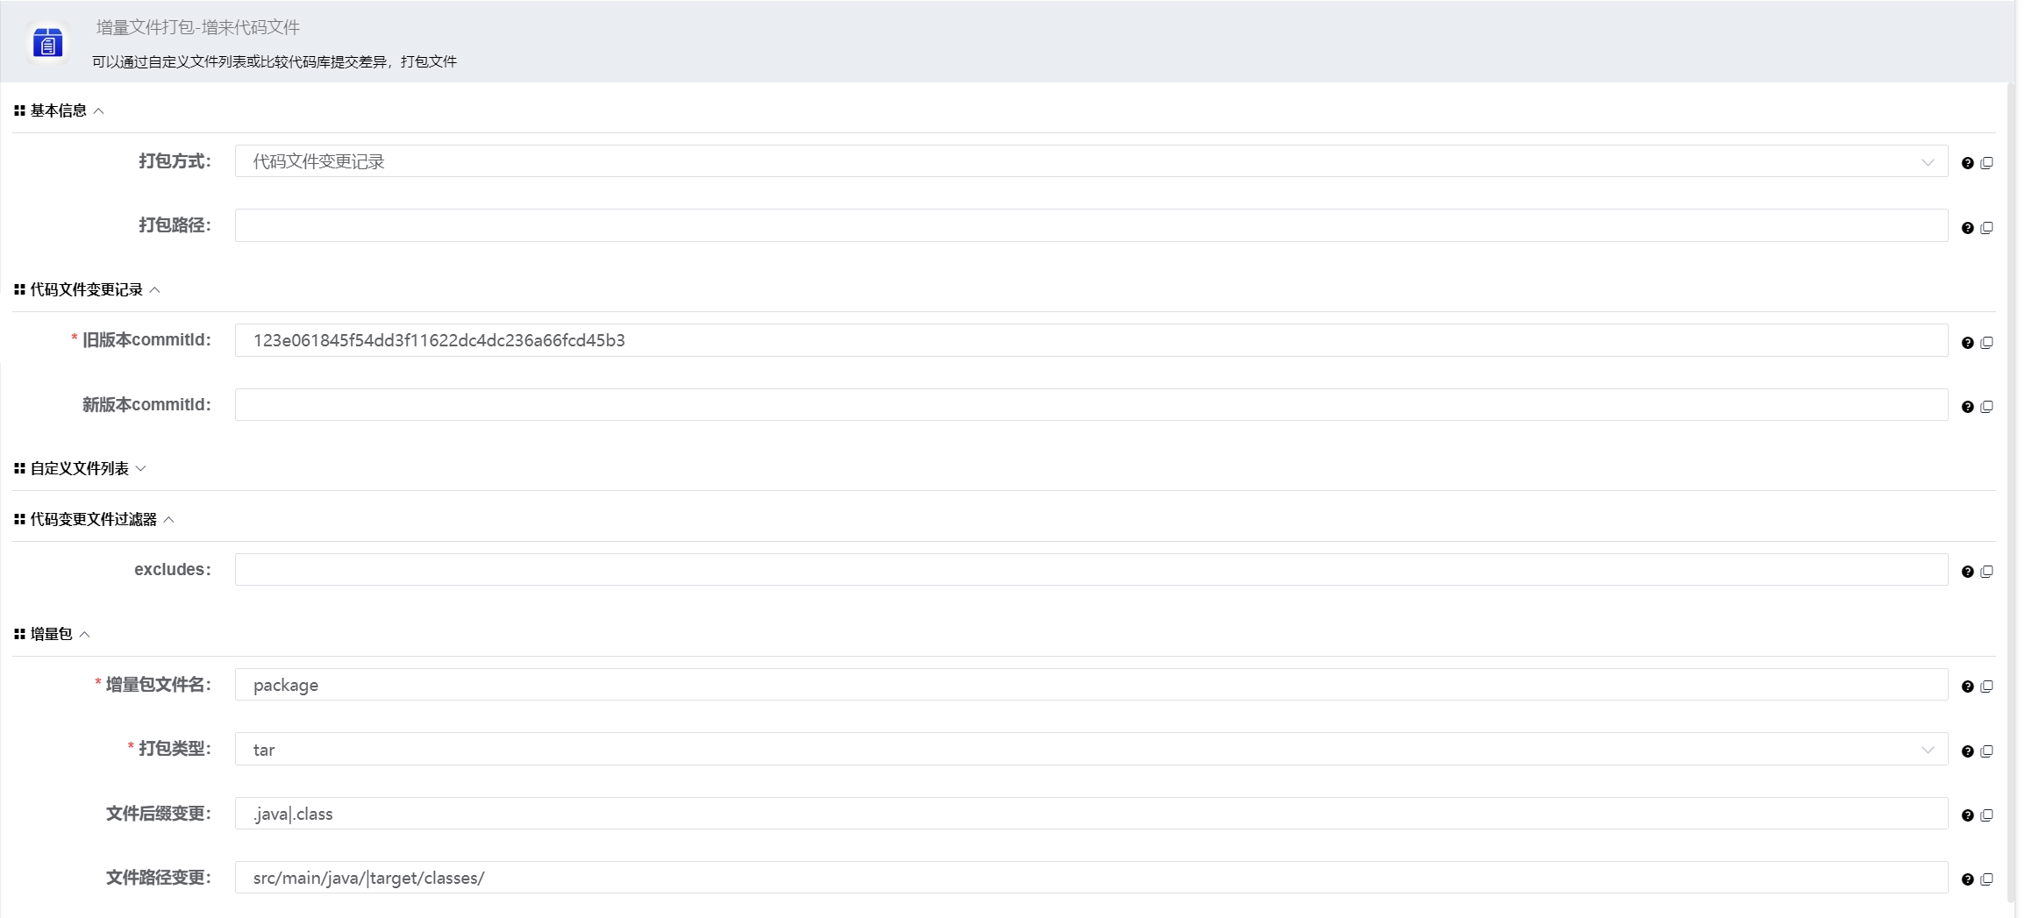Collapse the 增量包 section
Screen dimensions: 2025x918
[x=85, y=634]
